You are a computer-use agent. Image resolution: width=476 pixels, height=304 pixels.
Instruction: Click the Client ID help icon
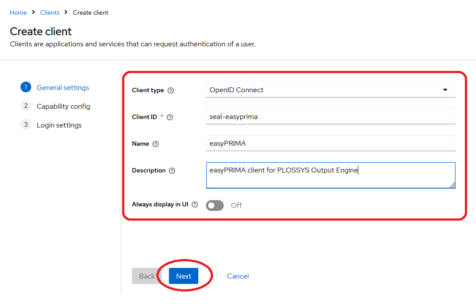point(170,117)
